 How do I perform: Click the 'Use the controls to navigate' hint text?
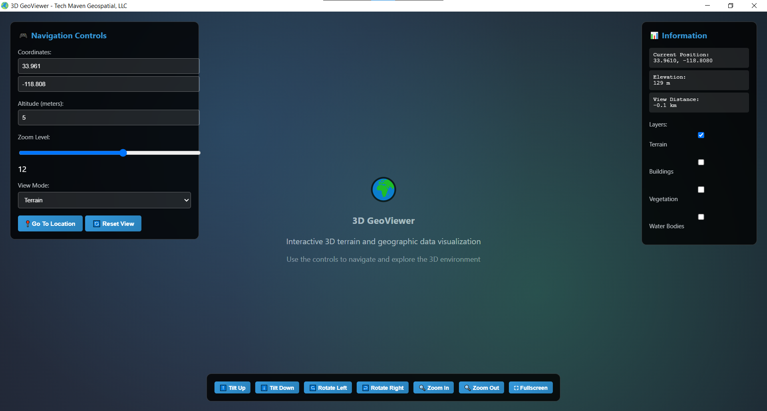tap(383, 259)
